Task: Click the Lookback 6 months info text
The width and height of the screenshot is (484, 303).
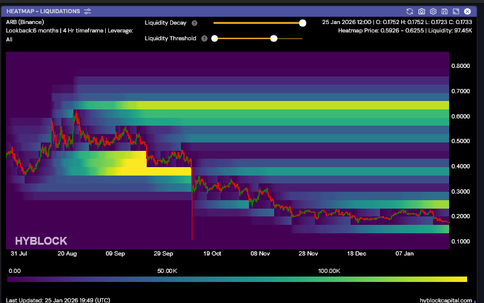Action: [x=70, y=35]
